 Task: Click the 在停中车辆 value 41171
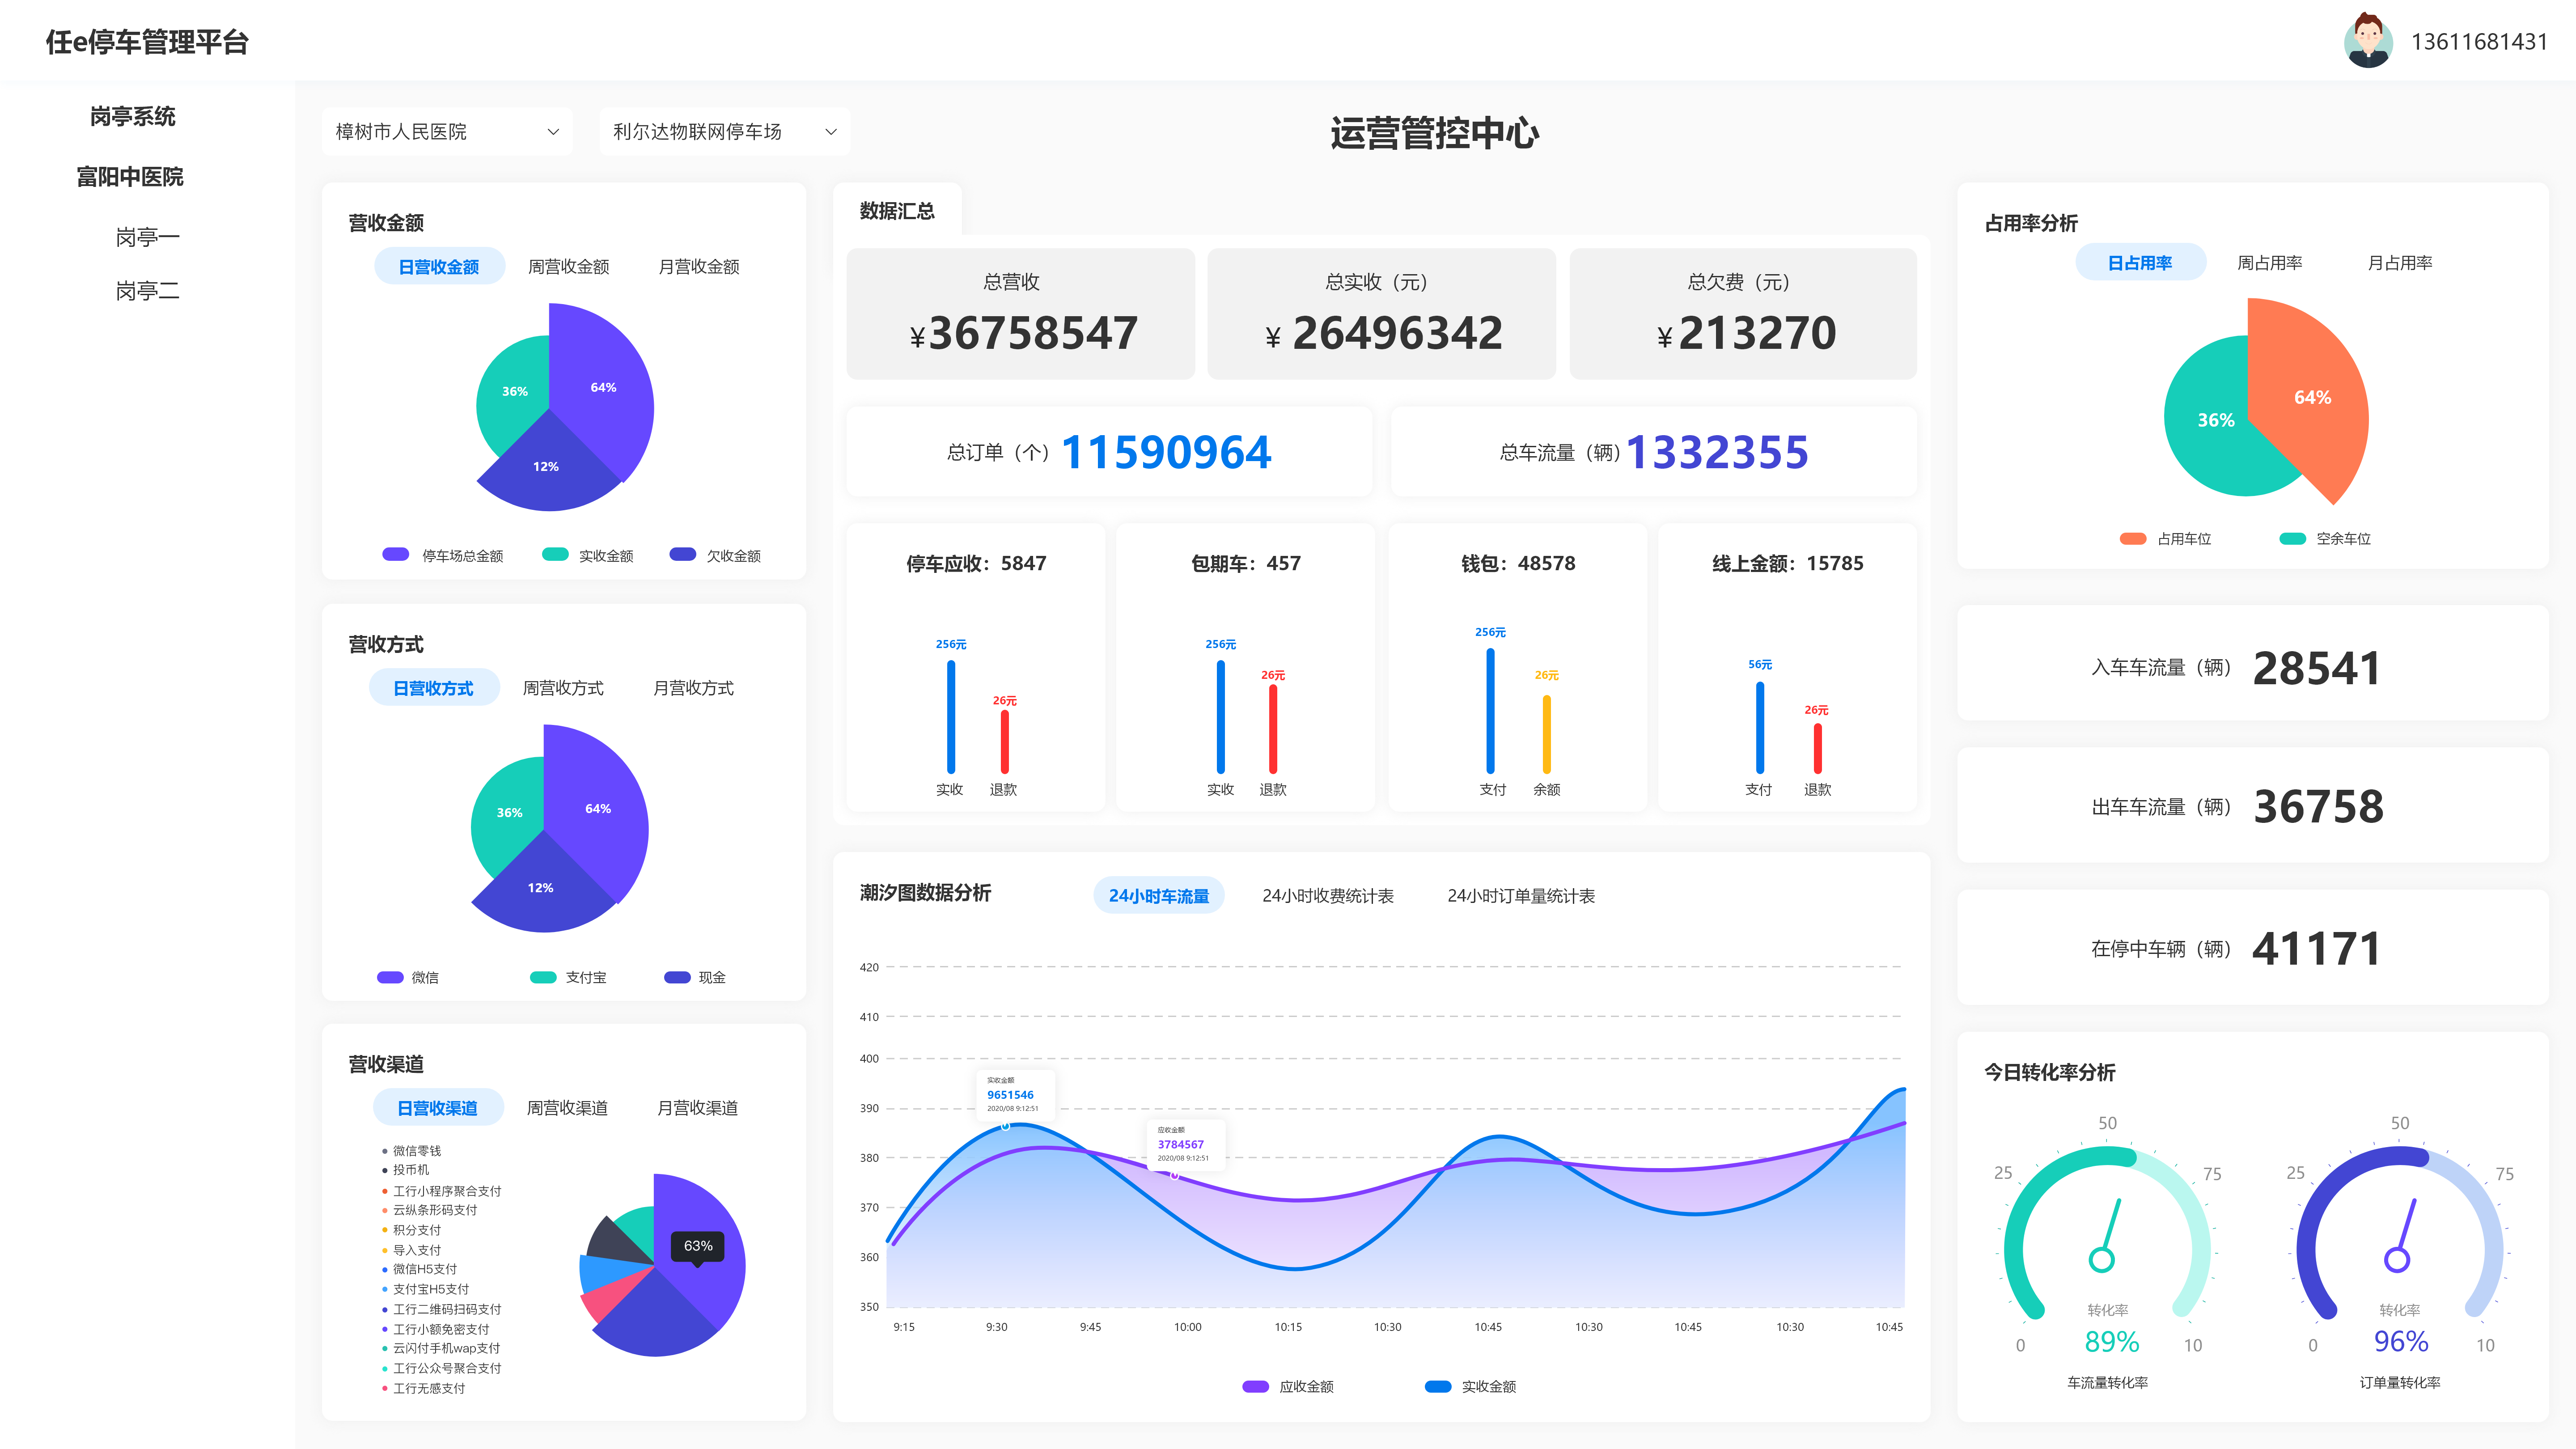2316,949
